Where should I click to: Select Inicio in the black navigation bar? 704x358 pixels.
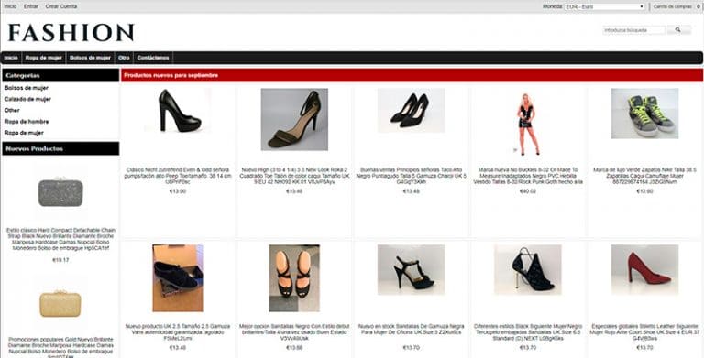point(11,58)
